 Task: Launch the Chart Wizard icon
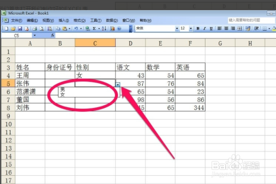pos(112,29)
